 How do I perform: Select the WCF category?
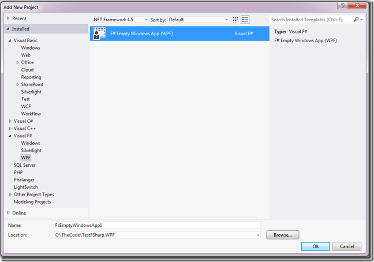(x=26, y=107)
